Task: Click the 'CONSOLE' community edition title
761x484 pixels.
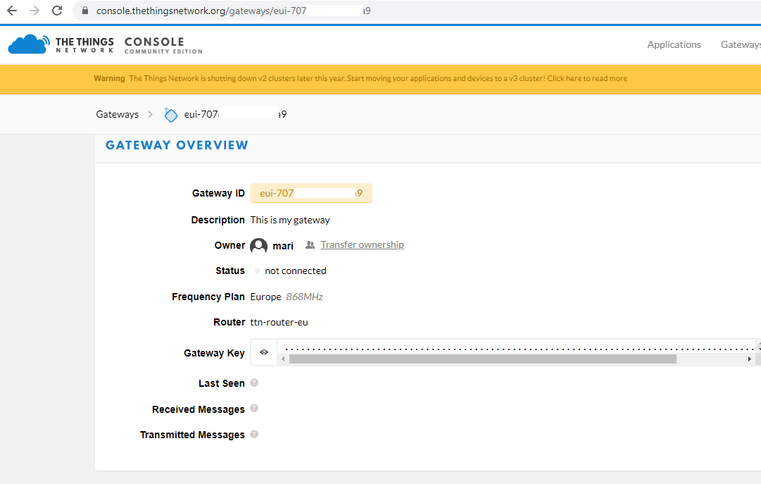Action: click(x=154, y=42)
